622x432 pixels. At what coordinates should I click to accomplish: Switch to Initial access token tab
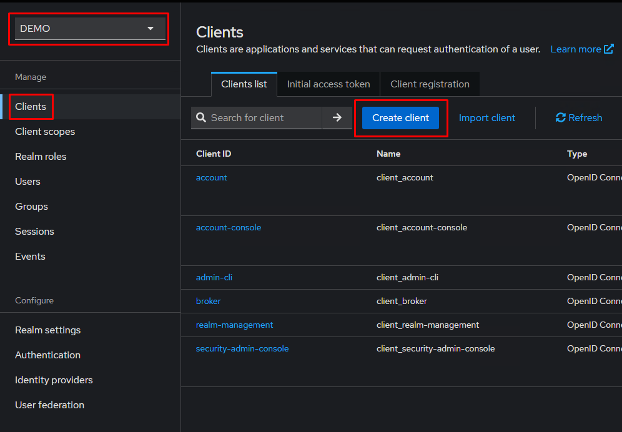pyautogui.click(x=328, y=84)
